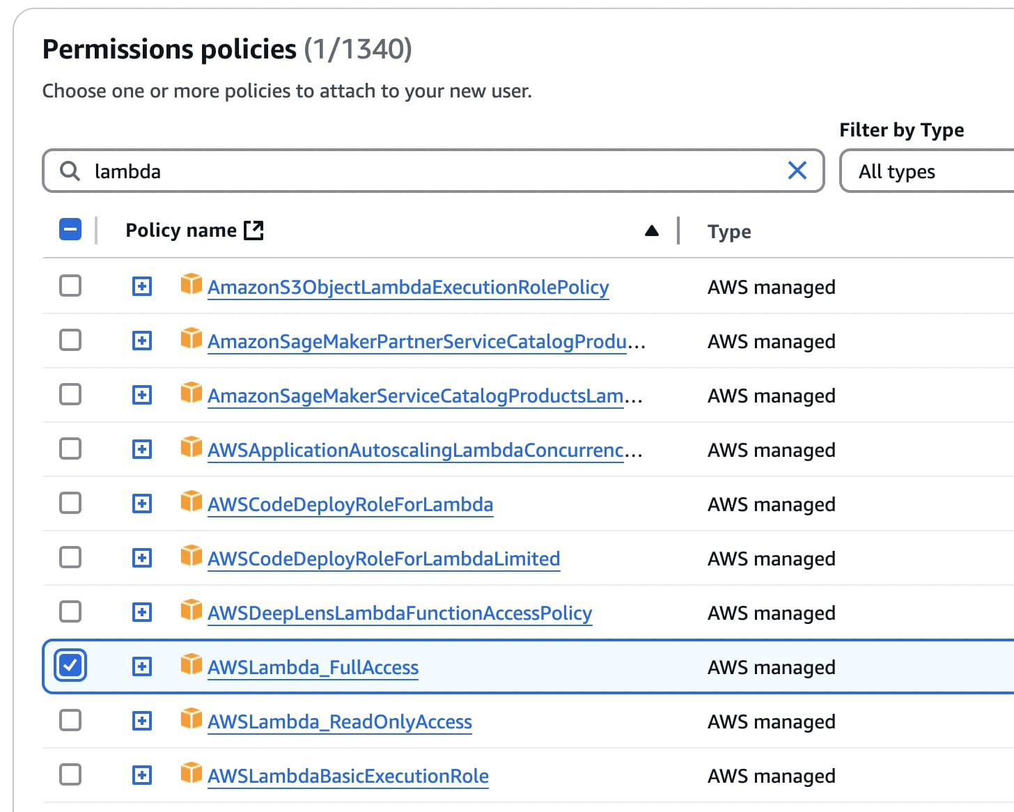The height and width of the screenshot is (812, 1014).
Task: Expand the AWSLambdaBasicExecutionRole row
Action: 142,775
